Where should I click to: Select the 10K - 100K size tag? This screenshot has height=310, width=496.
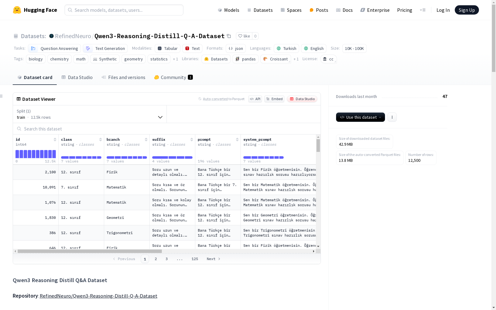[354, 48]
